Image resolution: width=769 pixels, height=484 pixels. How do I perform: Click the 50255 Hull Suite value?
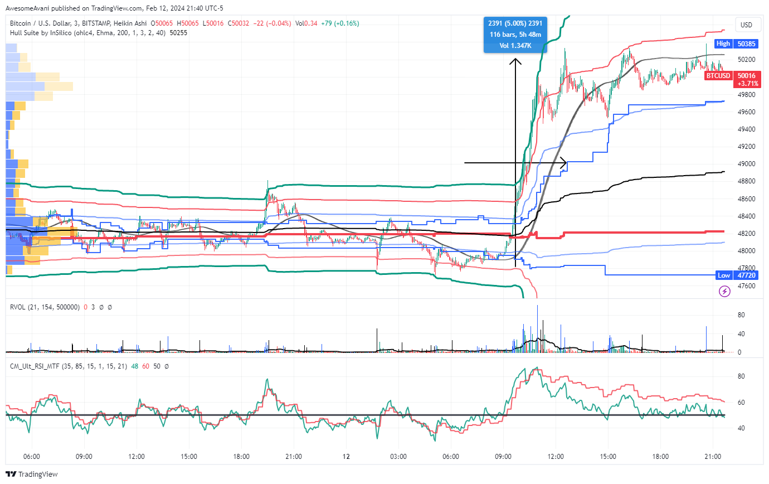(x=178, y=33)
